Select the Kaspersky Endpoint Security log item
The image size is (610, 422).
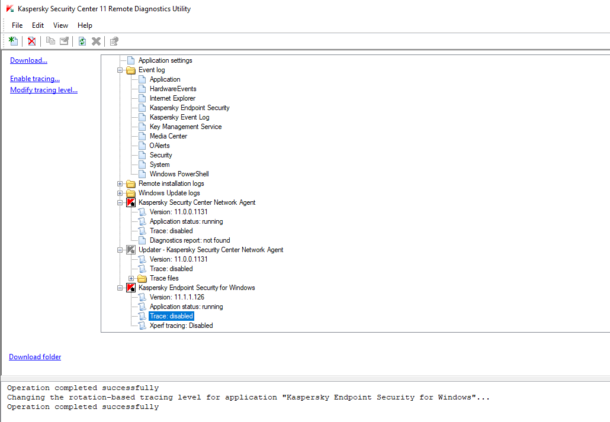click(190, 108)
